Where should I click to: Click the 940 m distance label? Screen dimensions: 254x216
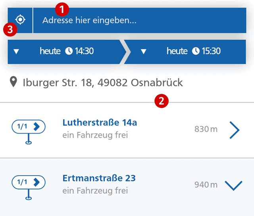(x=206, y=185)
